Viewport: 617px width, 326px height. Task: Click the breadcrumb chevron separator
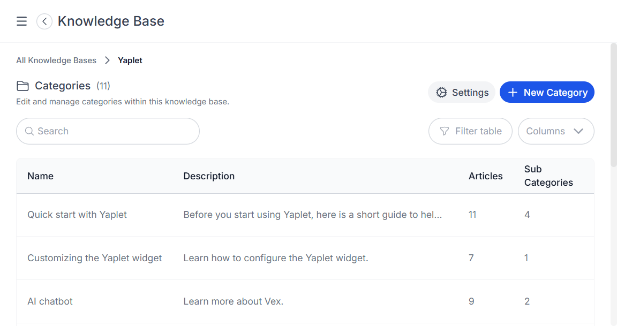pyautogui.click(x=107, y=60)
